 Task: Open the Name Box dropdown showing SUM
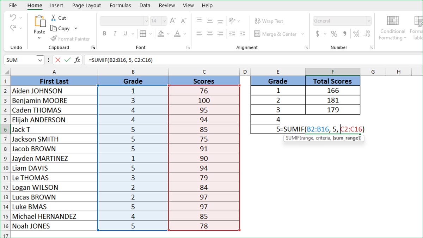(x=40, y=60)
